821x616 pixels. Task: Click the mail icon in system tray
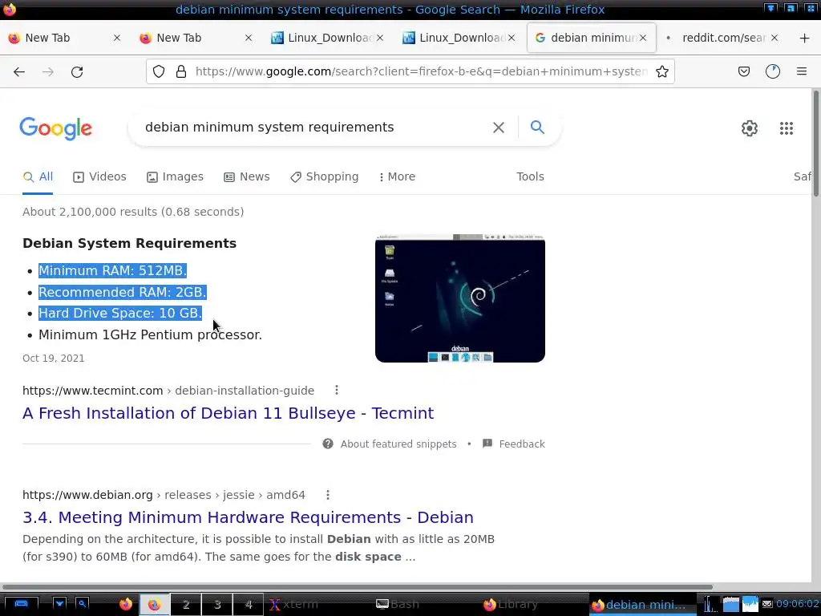[767, 605]
